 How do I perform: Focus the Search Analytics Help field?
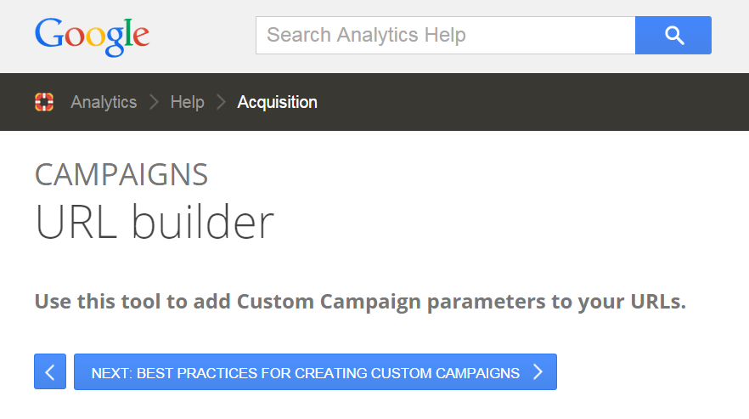[445, 36]
